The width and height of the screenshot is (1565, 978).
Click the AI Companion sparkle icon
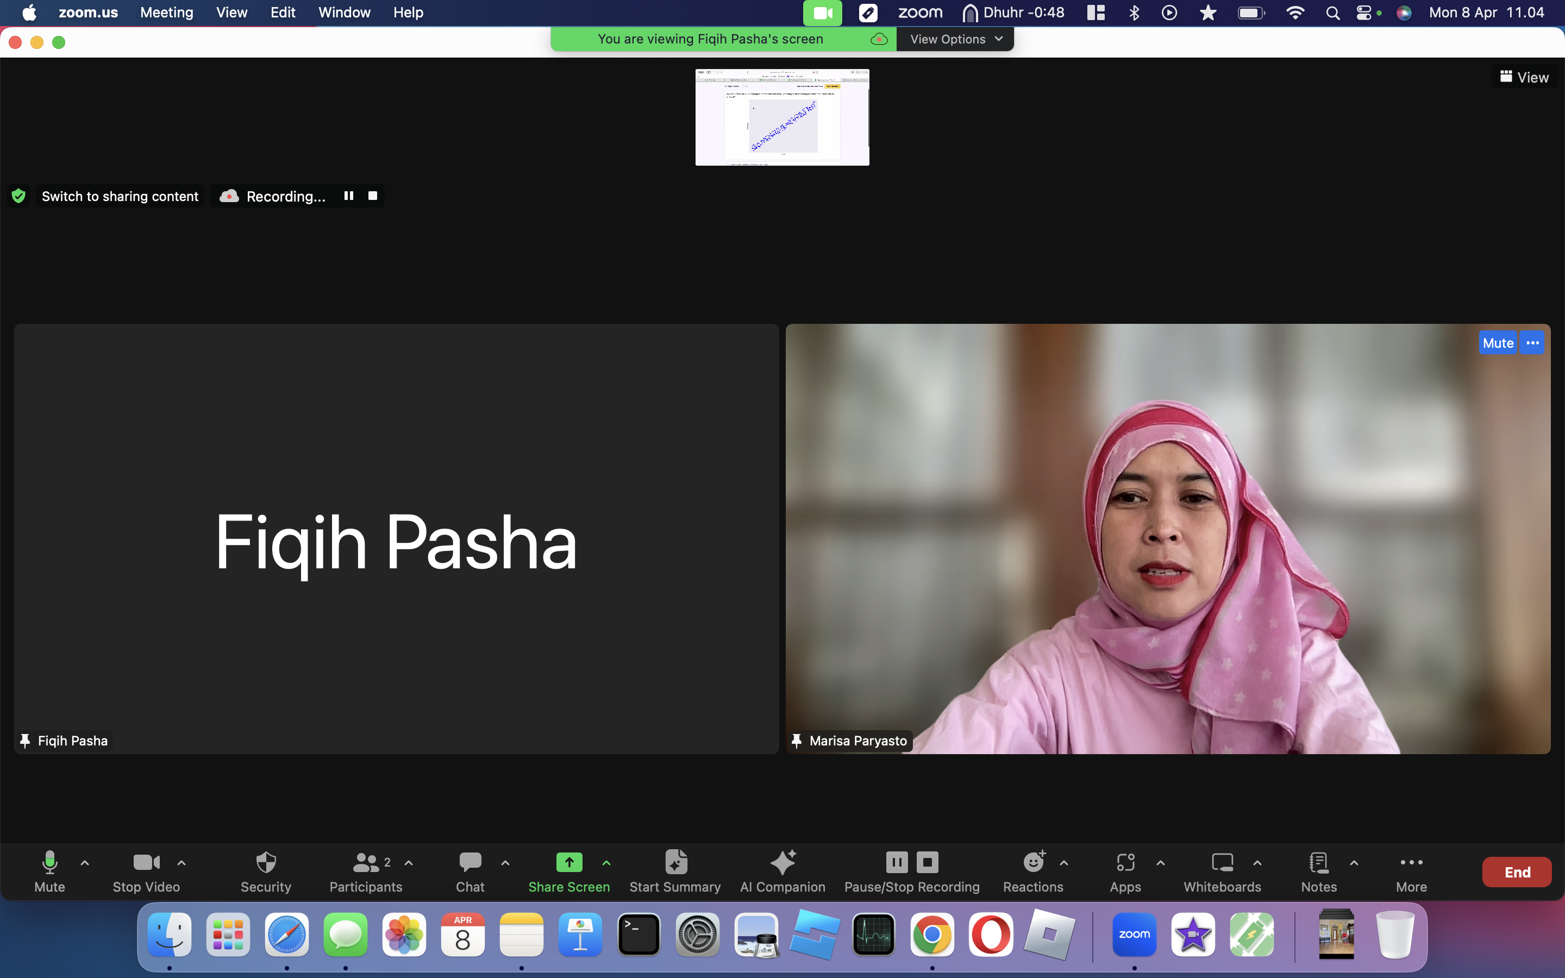coord(782,862)
